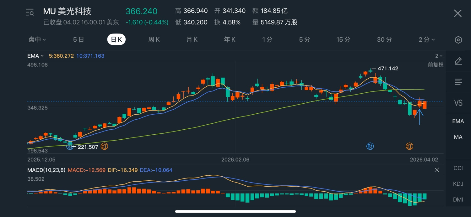Select the CCI indicator button
The image size is (471, 217).
(458, 168)
